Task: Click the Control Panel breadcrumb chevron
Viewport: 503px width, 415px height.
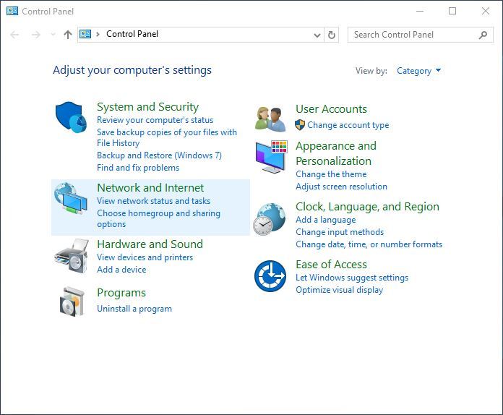Action: point(98,34)
